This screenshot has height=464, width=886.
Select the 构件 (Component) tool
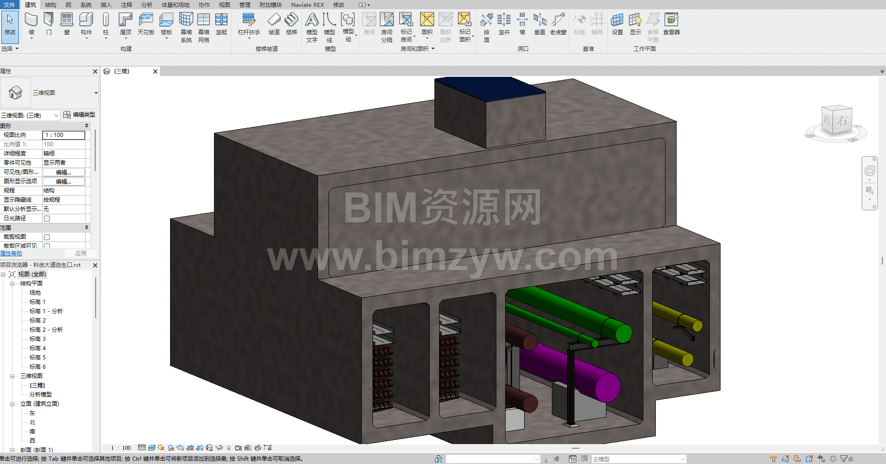pyautogui.click(x=86, y=24)
